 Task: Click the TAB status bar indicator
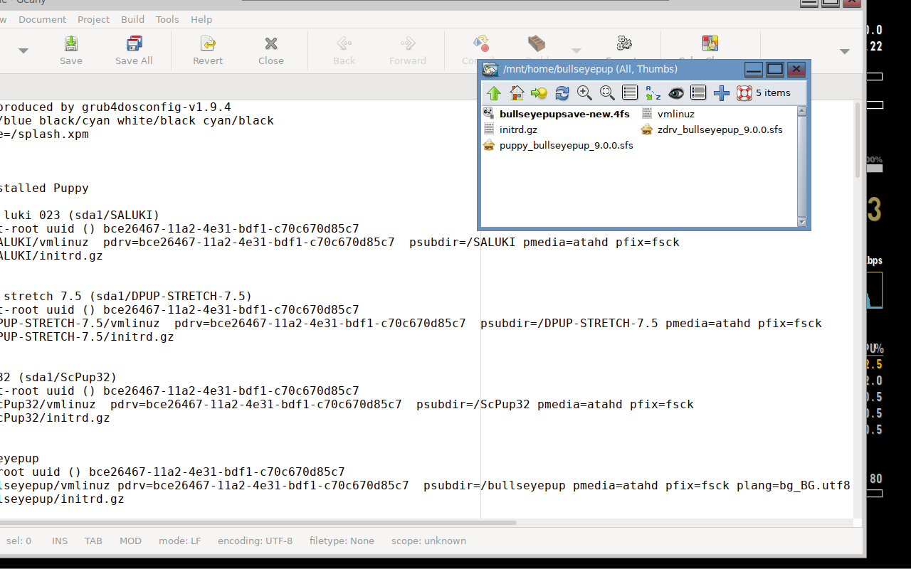[x=93, y=541]
